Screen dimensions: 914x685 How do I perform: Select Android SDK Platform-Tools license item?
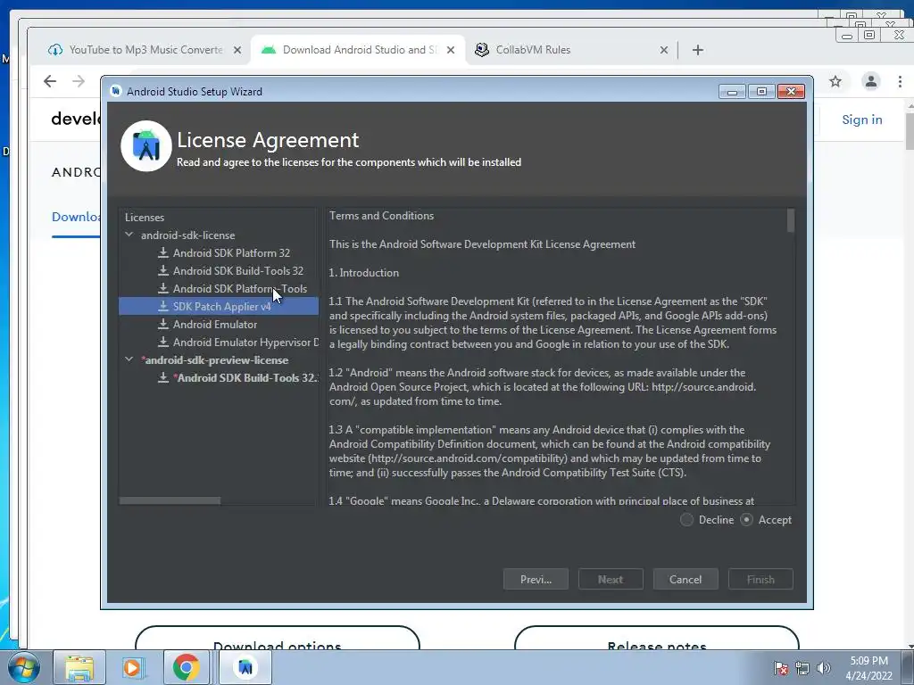[239, 288]
